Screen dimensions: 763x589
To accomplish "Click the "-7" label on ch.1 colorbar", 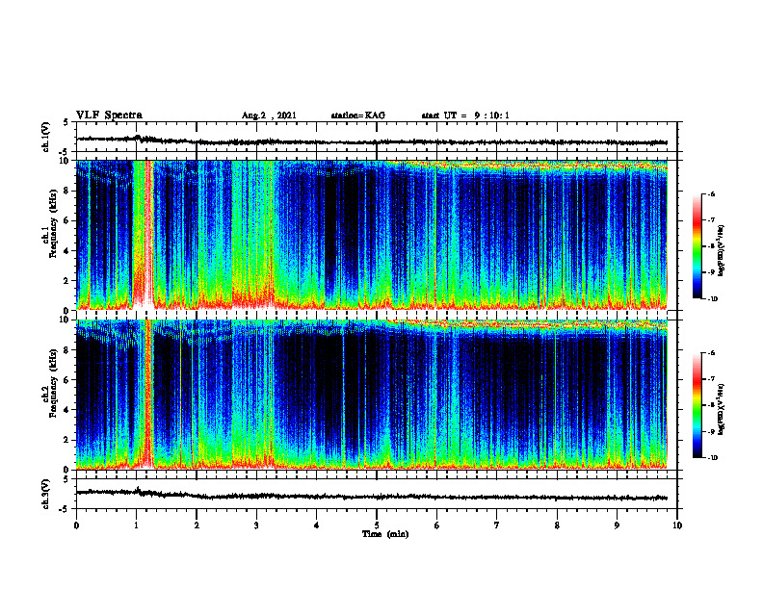I will tap(711, 220).
